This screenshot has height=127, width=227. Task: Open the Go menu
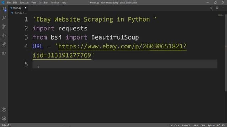[x=40, y=2]
